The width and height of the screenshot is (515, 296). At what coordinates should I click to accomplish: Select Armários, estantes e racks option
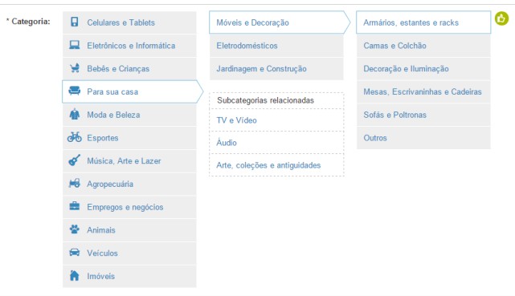423,22
